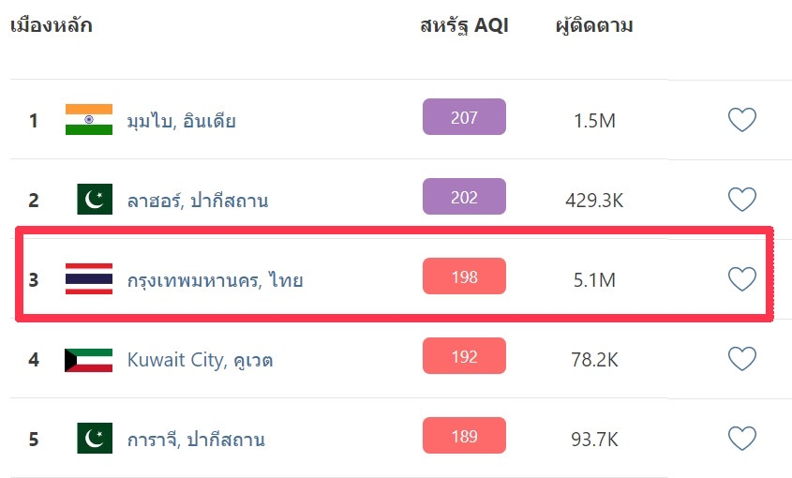Click heart icon in Kuwait City row

pos(742,359)
